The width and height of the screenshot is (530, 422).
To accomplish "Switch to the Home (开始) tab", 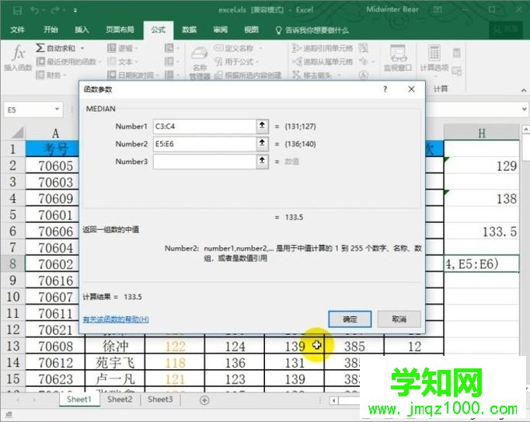I will pyautogui.click(x=51, y=30).
